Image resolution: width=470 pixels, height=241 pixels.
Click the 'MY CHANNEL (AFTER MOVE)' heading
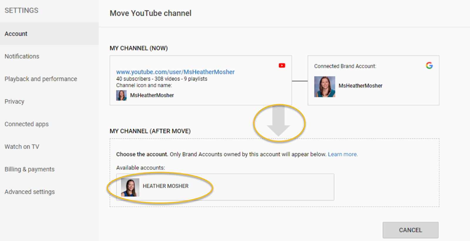(150, 131)
